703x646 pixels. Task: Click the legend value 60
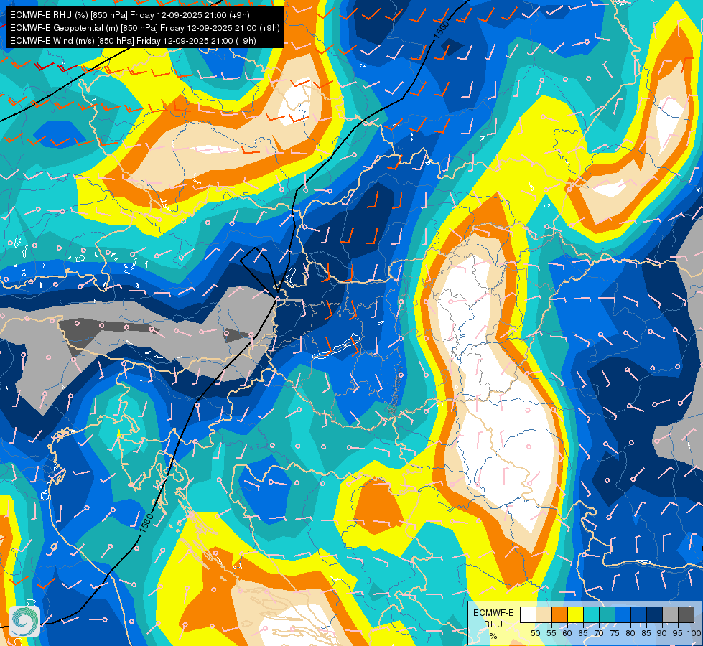coord(567,634)
